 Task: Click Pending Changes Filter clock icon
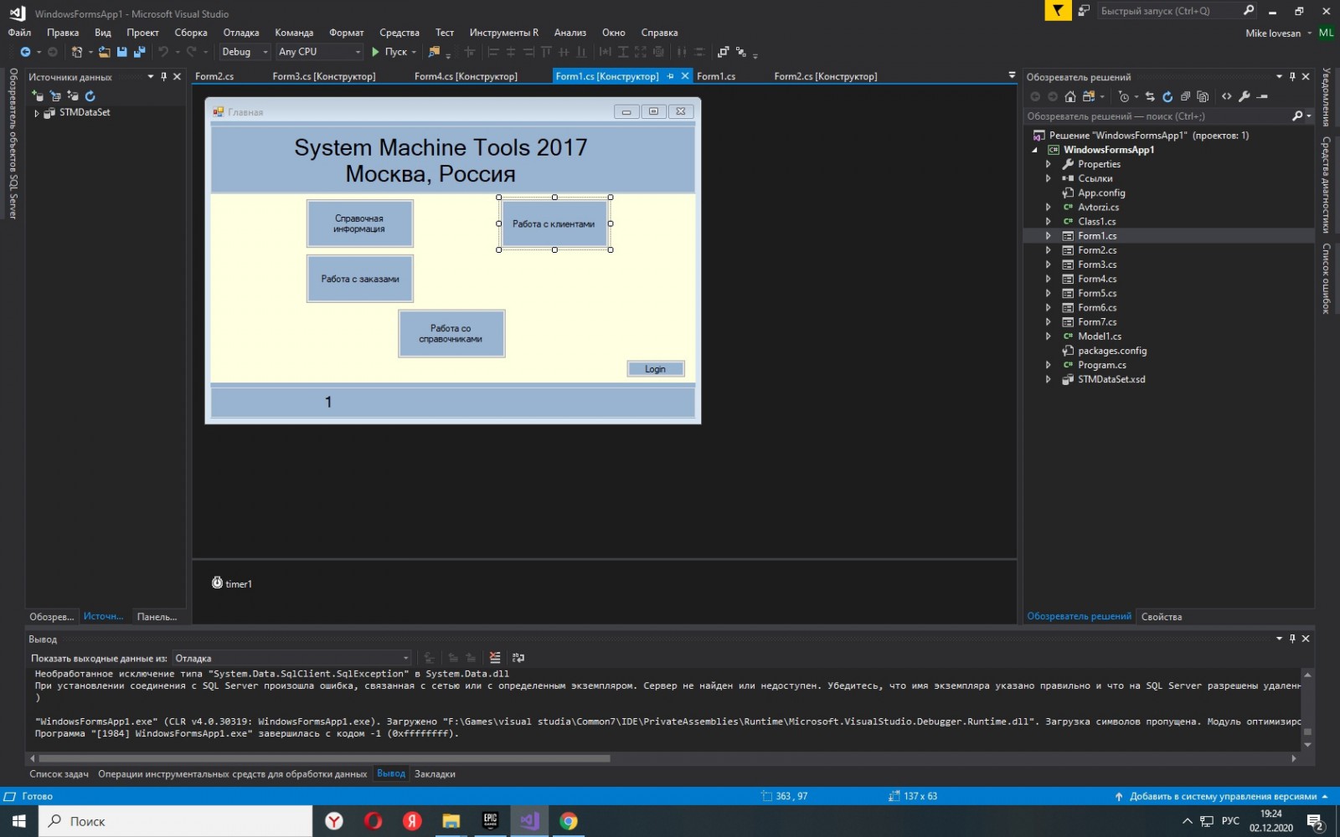(1124, 96)
